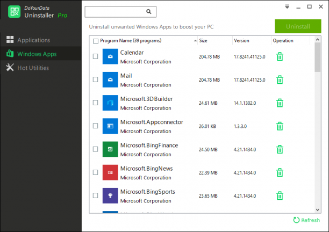Click trash icon in Microsoft.BingNews row

280,172
